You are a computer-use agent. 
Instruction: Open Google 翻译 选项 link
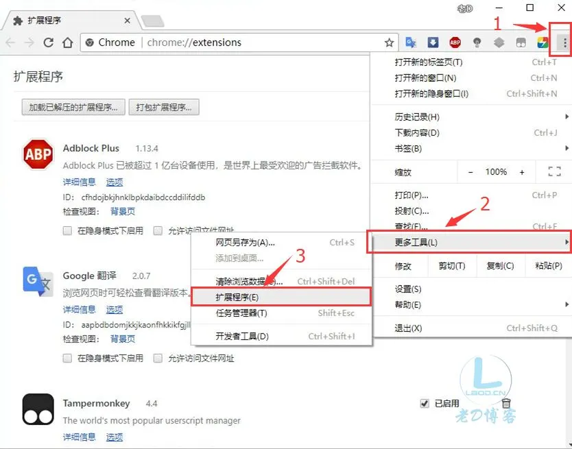pos(115,309)
